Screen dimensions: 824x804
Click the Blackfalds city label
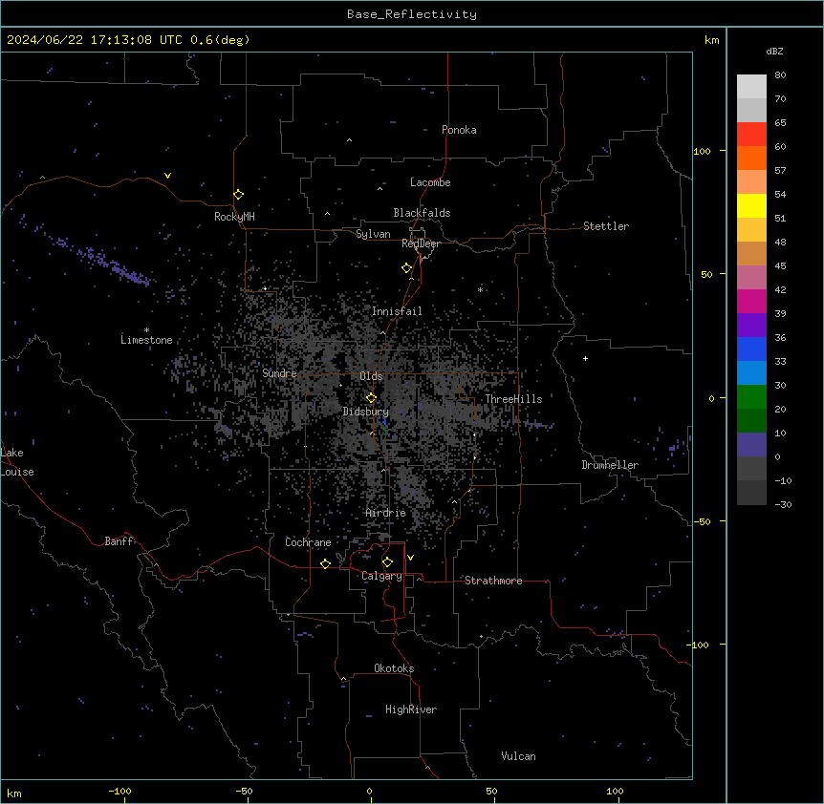point(422,213)
